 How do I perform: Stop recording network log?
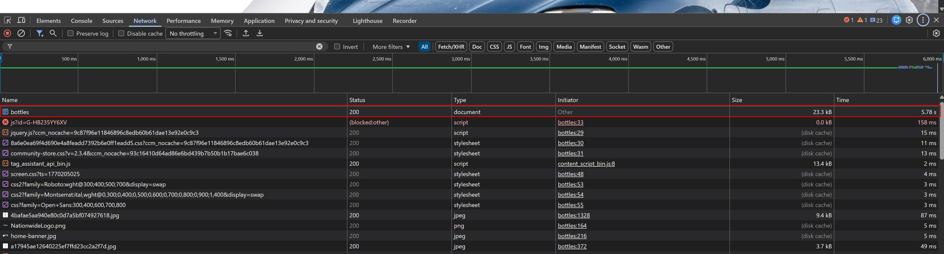point(7,33)
